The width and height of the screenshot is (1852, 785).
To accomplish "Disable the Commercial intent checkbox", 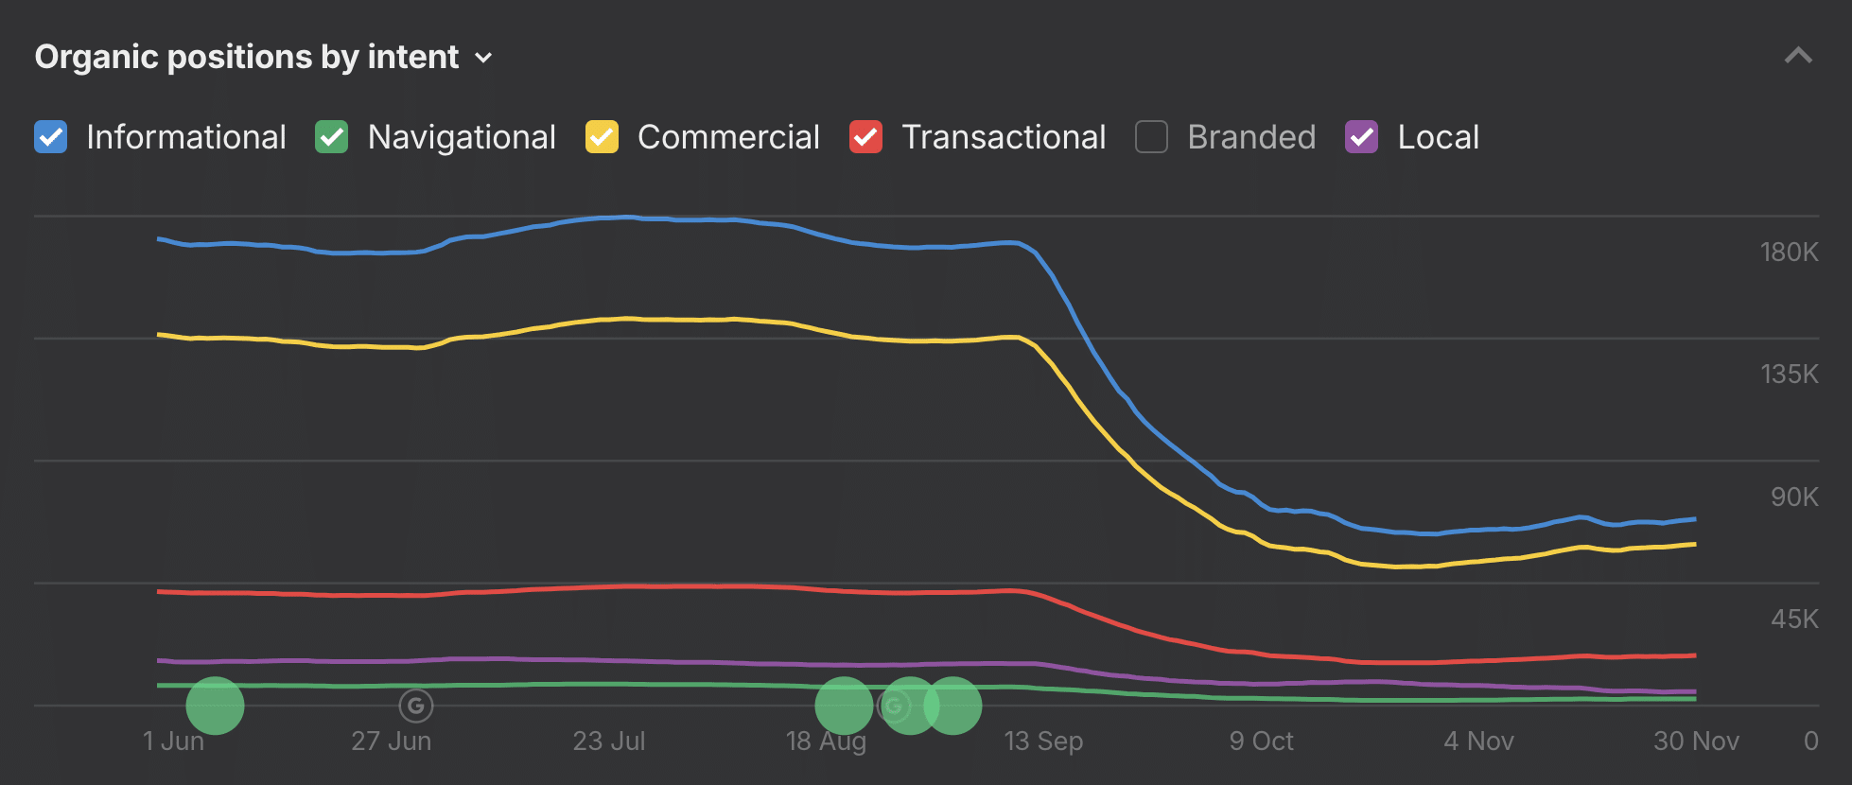I will [x=602, y=137].
